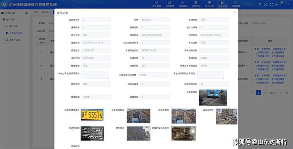Select 通行记录 in the sidebar menu

pos(13,26)
